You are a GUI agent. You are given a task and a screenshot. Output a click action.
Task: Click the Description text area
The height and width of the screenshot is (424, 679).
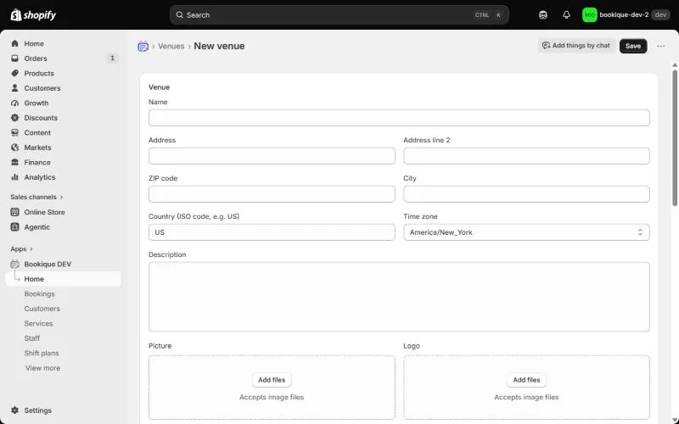coord(399,297)
